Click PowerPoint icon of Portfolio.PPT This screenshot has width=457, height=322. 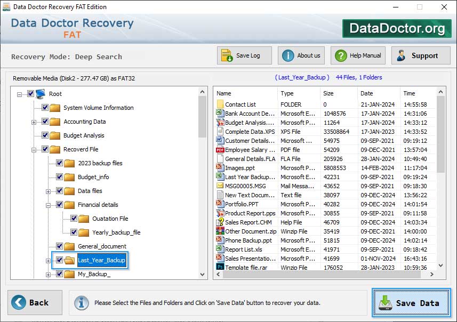220,204
